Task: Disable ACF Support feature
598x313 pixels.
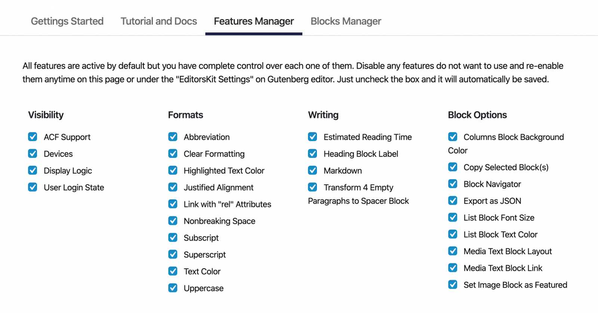Action: 33,137
